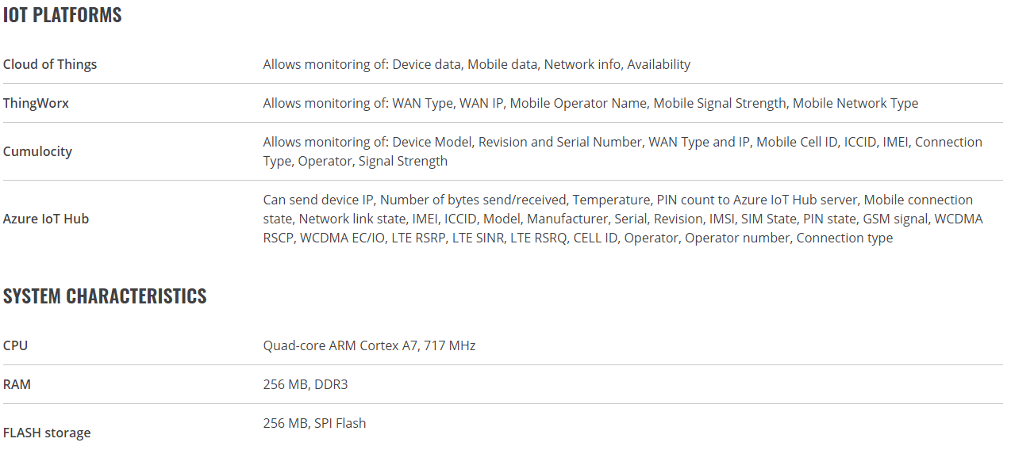Click the Quad-core ARM Cortex A7 value
Screen dimensions: 1011x450
369,345
